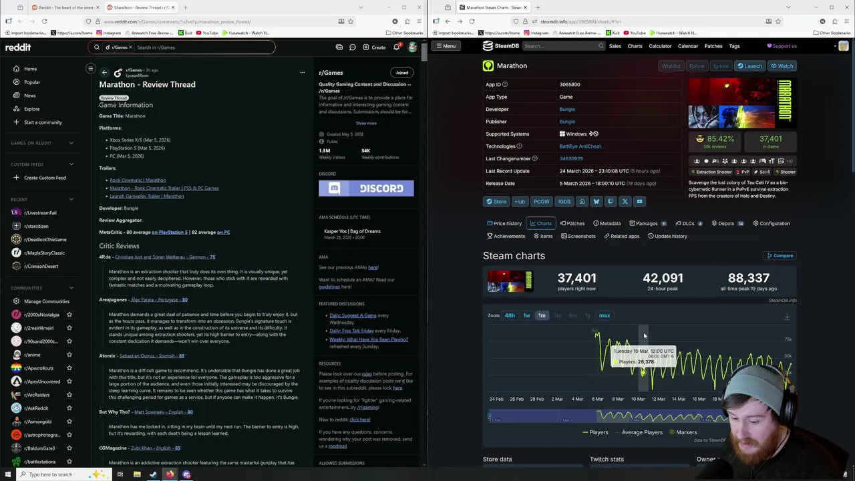Click the Compare button on charts
Image resolution: width=855 pixels, height=481 pixels.
[x=780, y=255]
